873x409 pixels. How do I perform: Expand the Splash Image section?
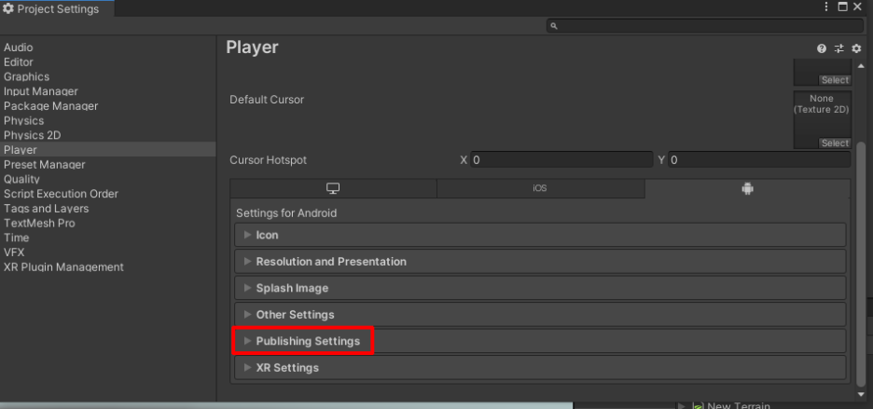(540, 288)
